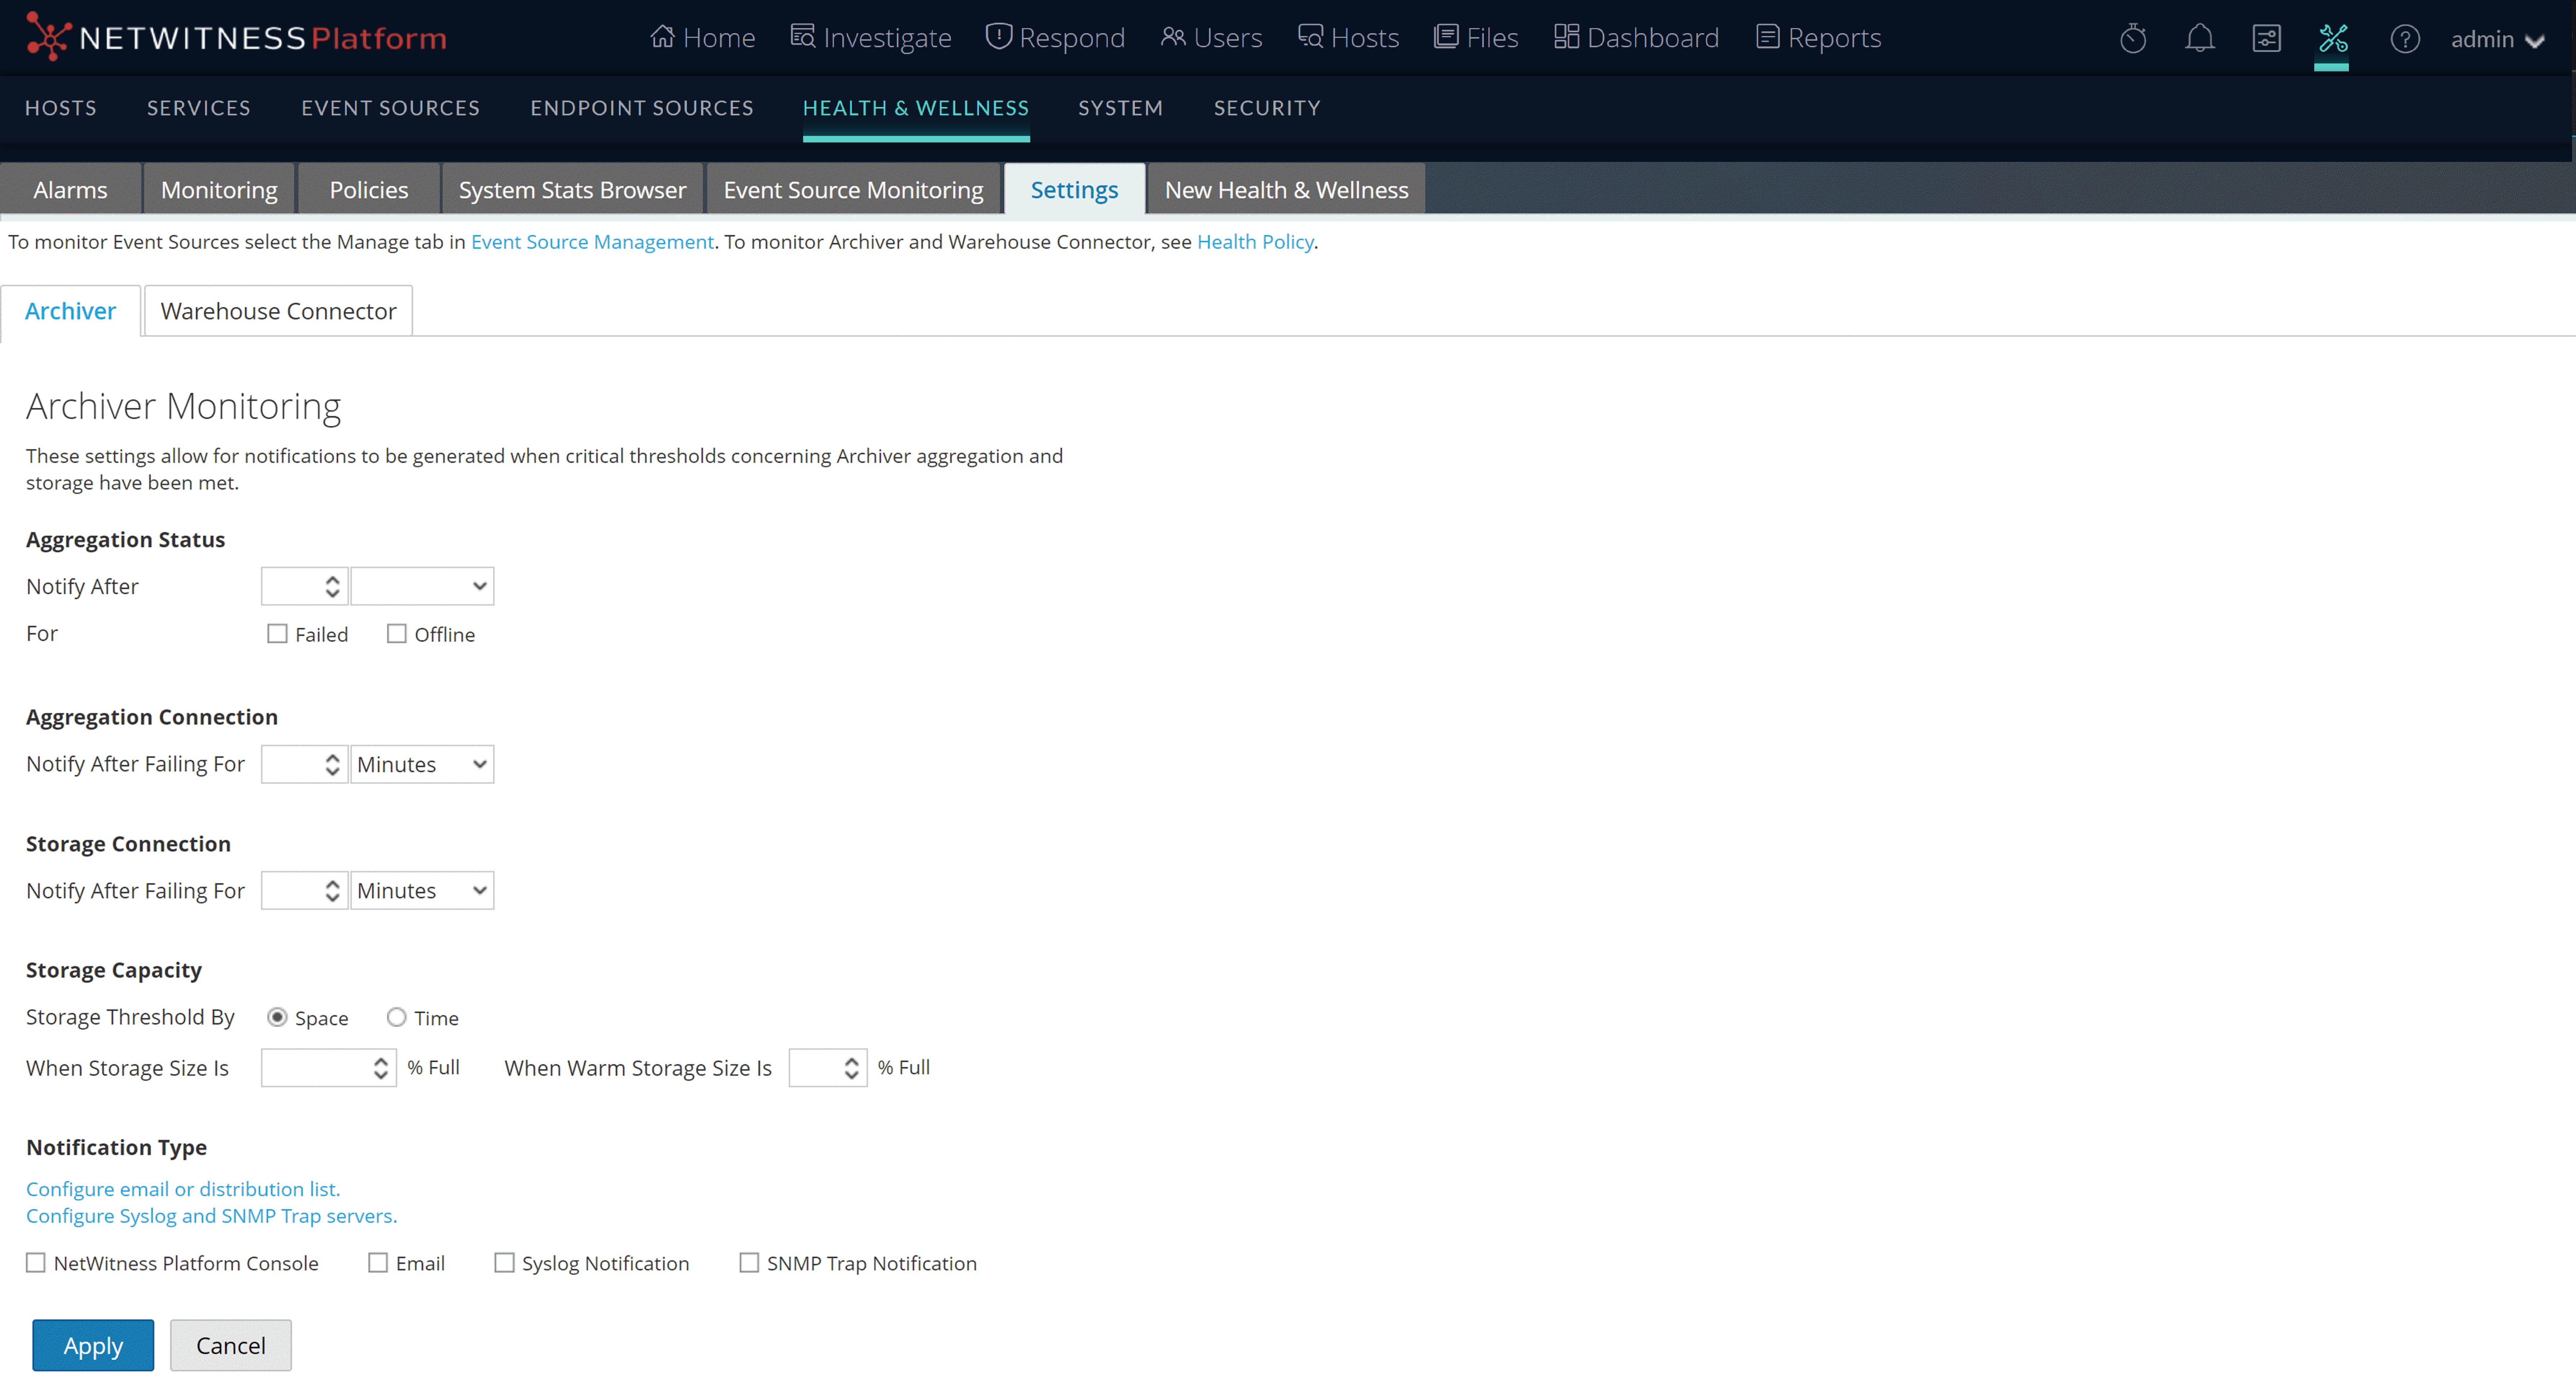Open the Files view
Screen dimensions: 2576x1398
[1476, 37]
